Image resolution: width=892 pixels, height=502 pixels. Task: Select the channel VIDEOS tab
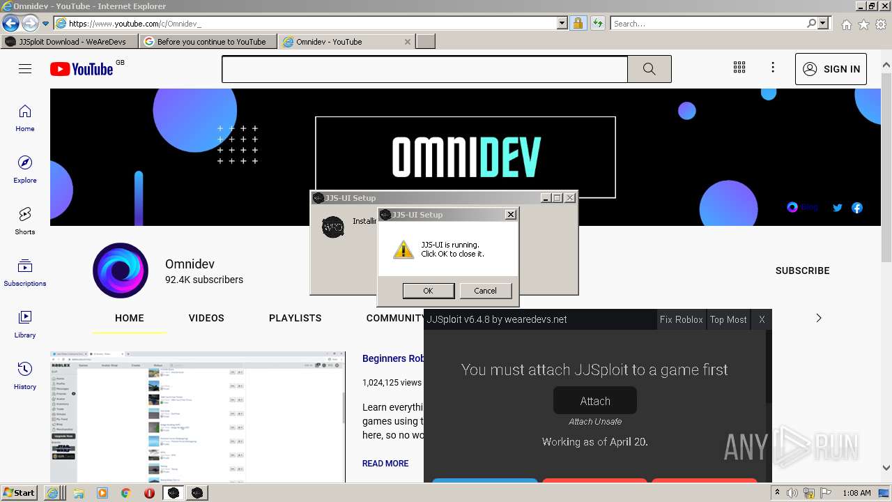click(206, 318)
